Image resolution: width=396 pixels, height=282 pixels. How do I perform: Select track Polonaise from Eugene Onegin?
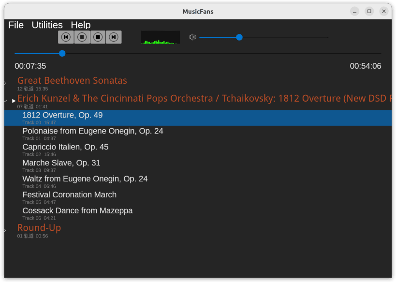[x=198, y=134]
